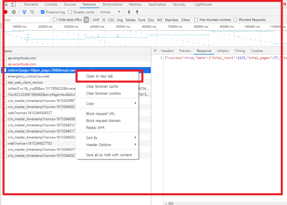Open the Performance tab
This screenshot has height=205, width=287.
pos(112,4)
